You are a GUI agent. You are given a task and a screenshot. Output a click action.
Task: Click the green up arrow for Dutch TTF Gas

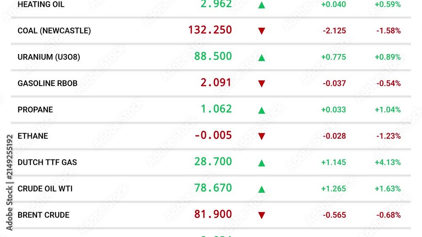[x=262, y=163]
